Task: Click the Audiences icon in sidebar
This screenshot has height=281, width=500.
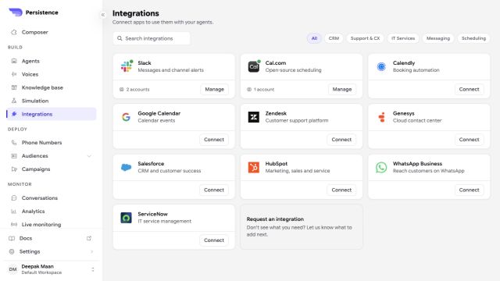Action: click(x=14, y=156)
